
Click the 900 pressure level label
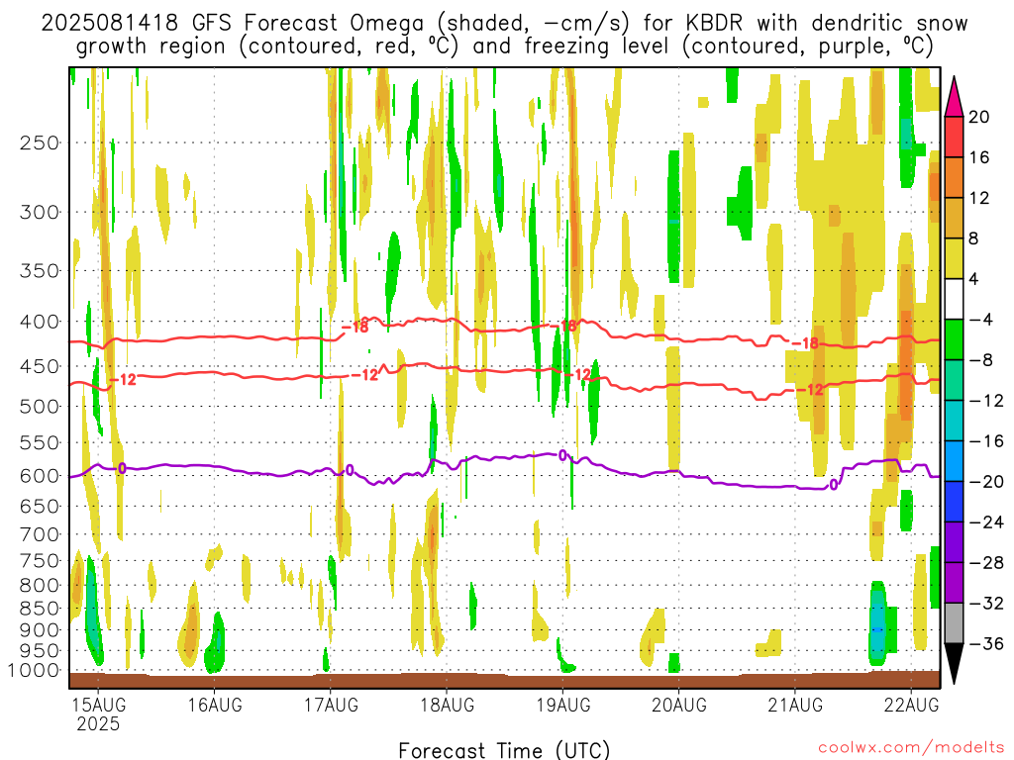coord(40,630)
